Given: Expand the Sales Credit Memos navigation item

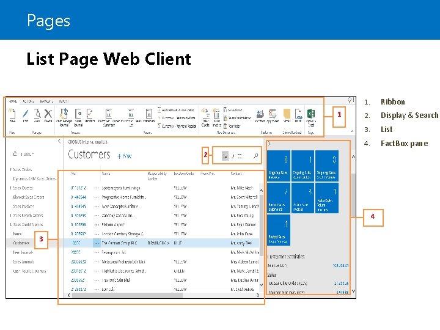Looking at the screenshot, I should tap(11, 225).
